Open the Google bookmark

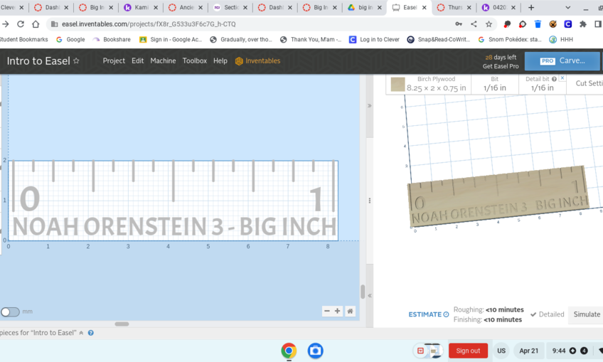[x=70, y=39]
